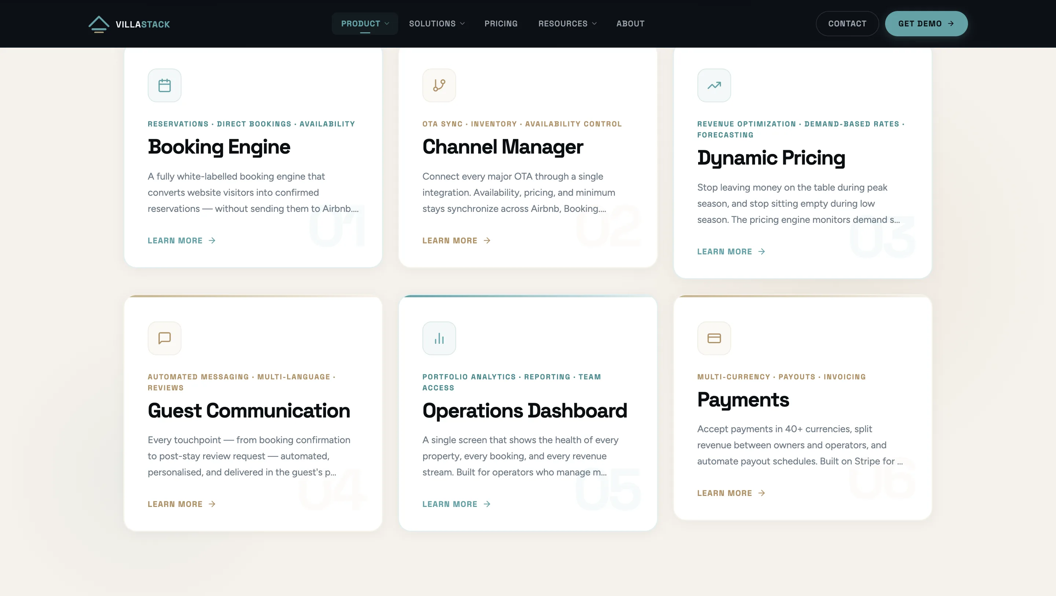This screenshot has height=596, width=1056.
Task: Click the Get Demo button
Action: [x=926, y=23]
